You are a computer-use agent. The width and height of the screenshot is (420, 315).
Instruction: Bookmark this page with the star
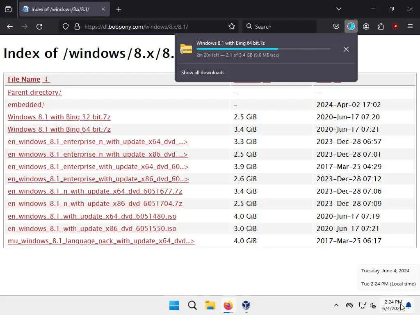[x=232, y=26]
